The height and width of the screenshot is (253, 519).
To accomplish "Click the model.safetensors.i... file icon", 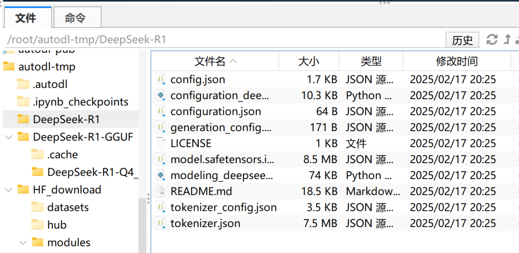I will [161, 159].
